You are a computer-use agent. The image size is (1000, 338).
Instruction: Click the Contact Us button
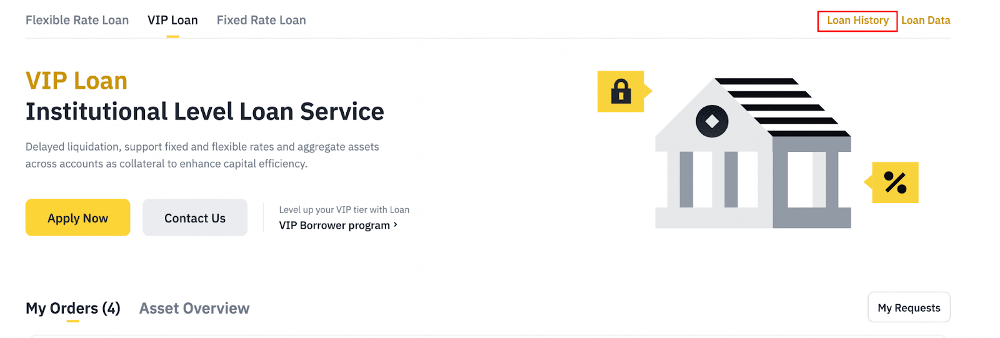[x=195, y=218]
